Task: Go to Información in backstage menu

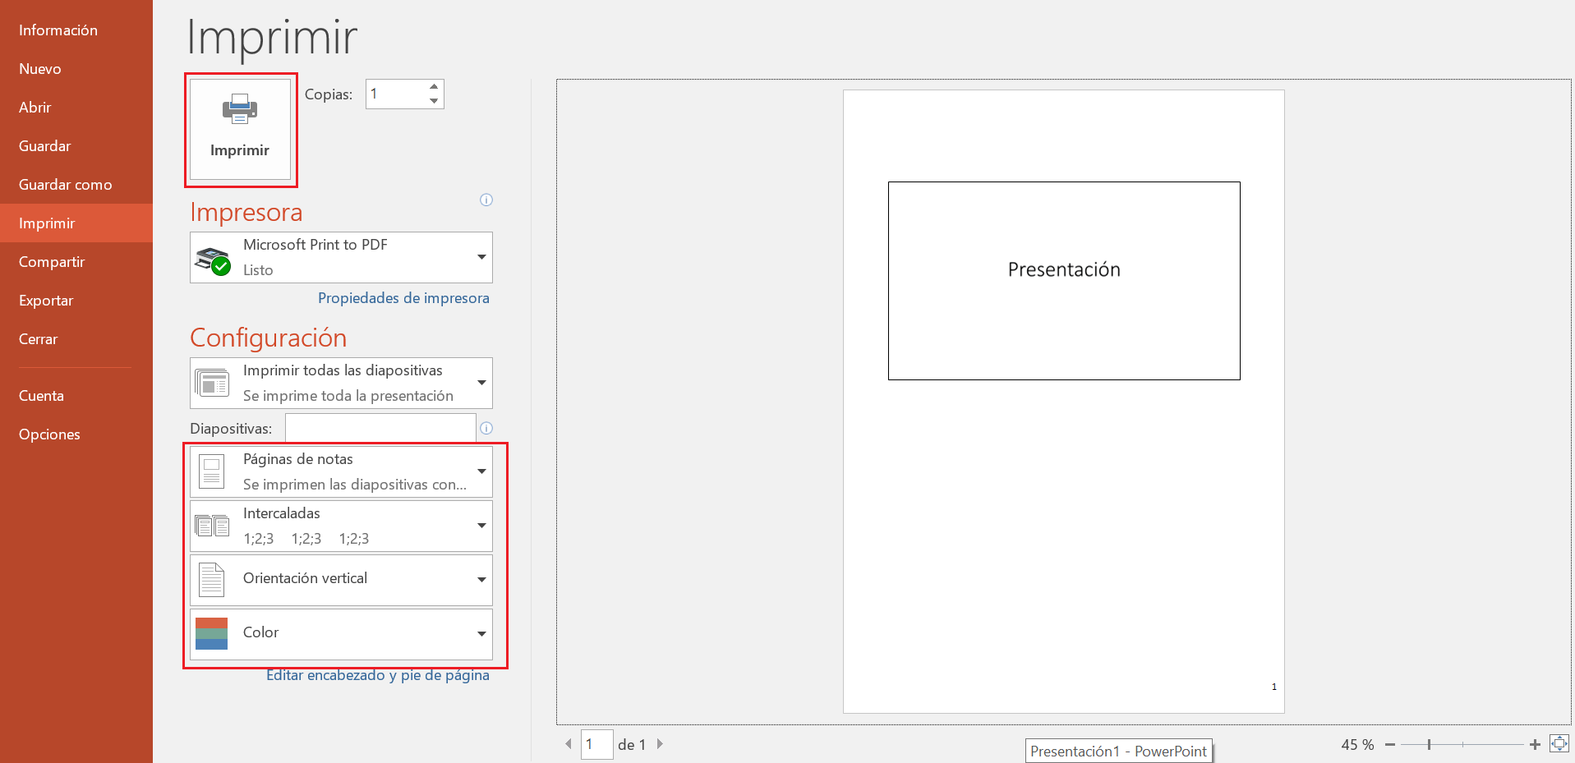Action: [76, 30]
